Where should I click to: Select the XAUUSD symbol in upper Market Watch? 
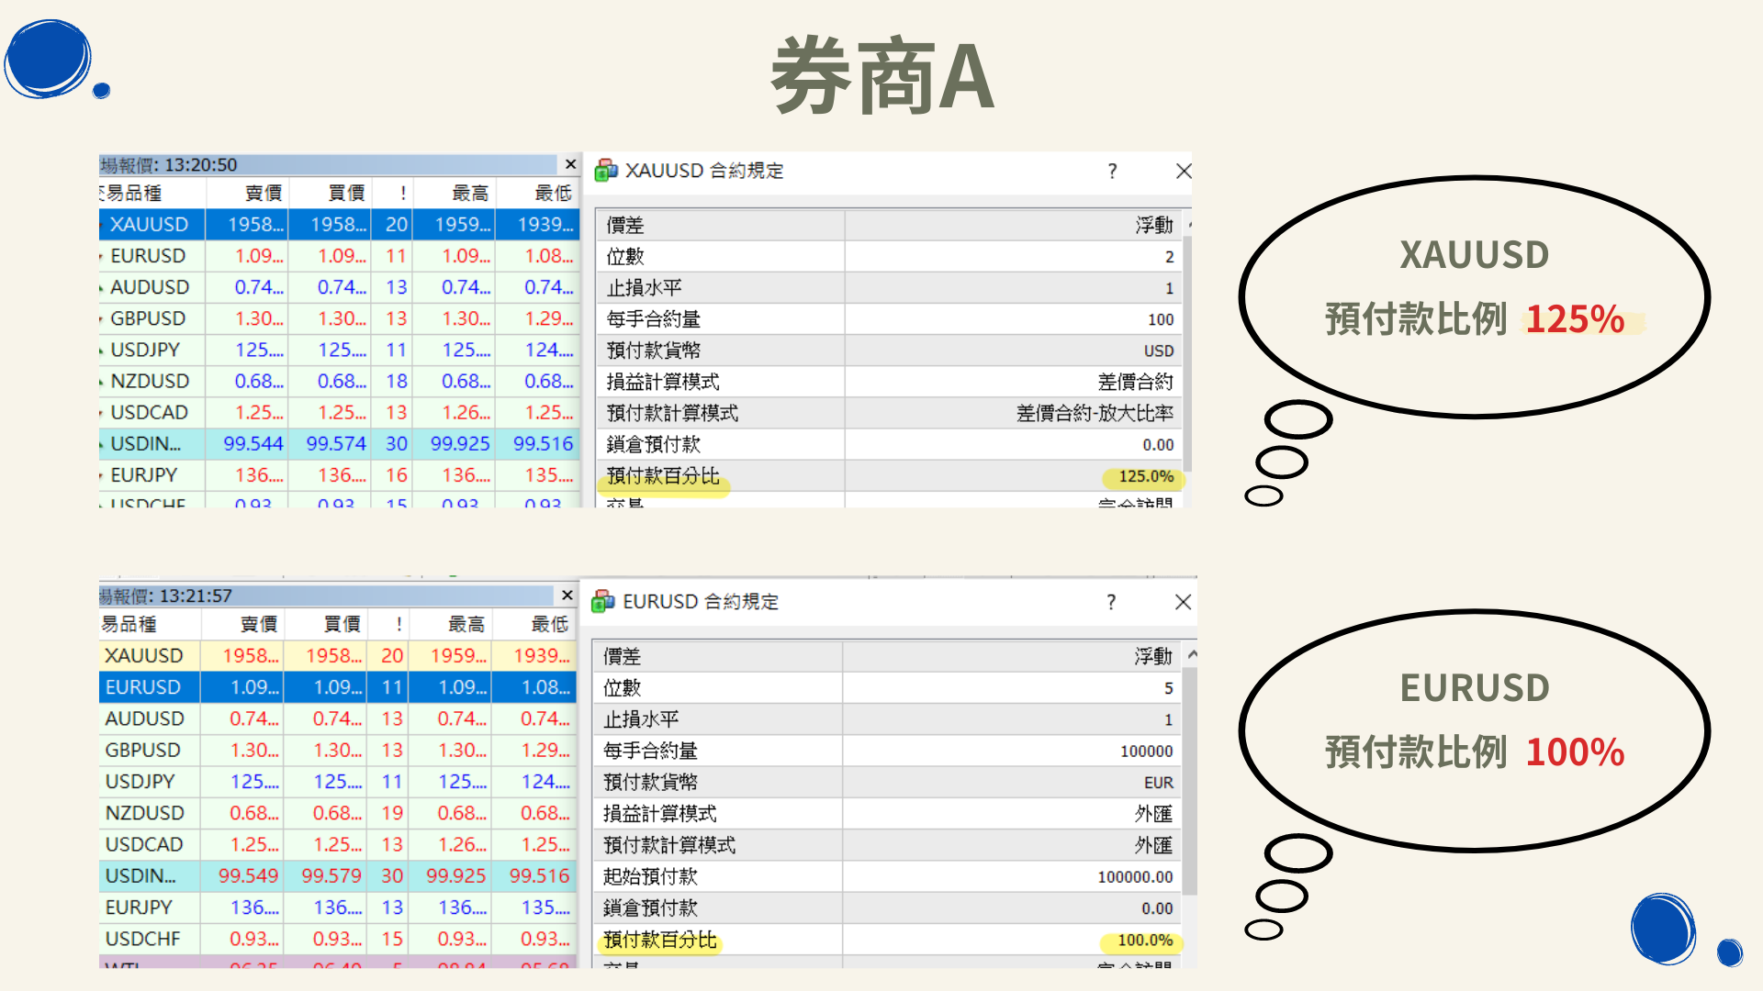[x=147, y=225]
